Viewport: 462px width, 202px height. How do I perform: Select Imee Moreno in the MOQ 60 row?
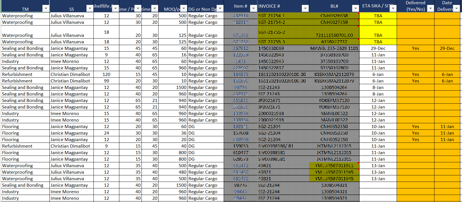(72, 61)
